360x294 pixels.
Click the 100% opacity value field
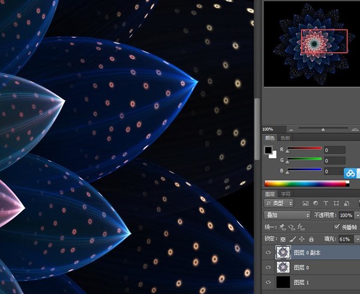point(346,216)
